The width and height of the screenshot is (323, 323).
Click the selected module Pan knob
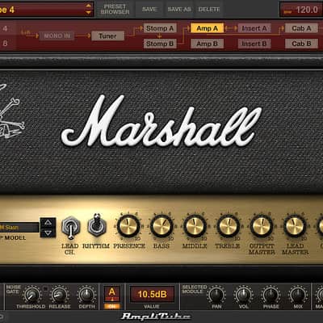(x=216, y=295)
